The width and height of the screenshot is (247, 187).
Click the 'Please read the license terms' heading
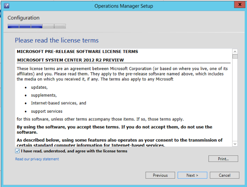click(x=56, y=40)
